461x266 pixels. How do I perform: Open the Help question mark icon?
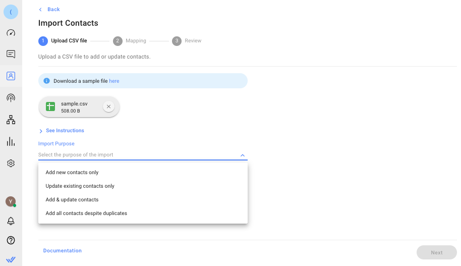(x=11, y=240)
